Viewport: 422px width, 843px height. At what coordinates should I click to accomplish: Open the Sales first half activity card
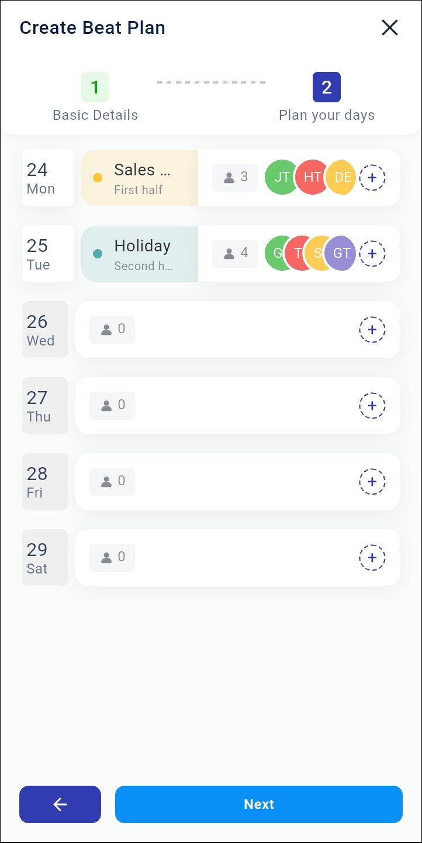[x=140, y=178]
